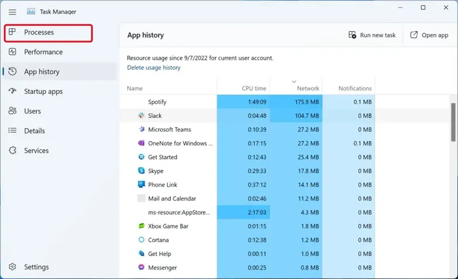Select the Spotify row name
This screenshot has width=458, height=279.
click(157, 102)
